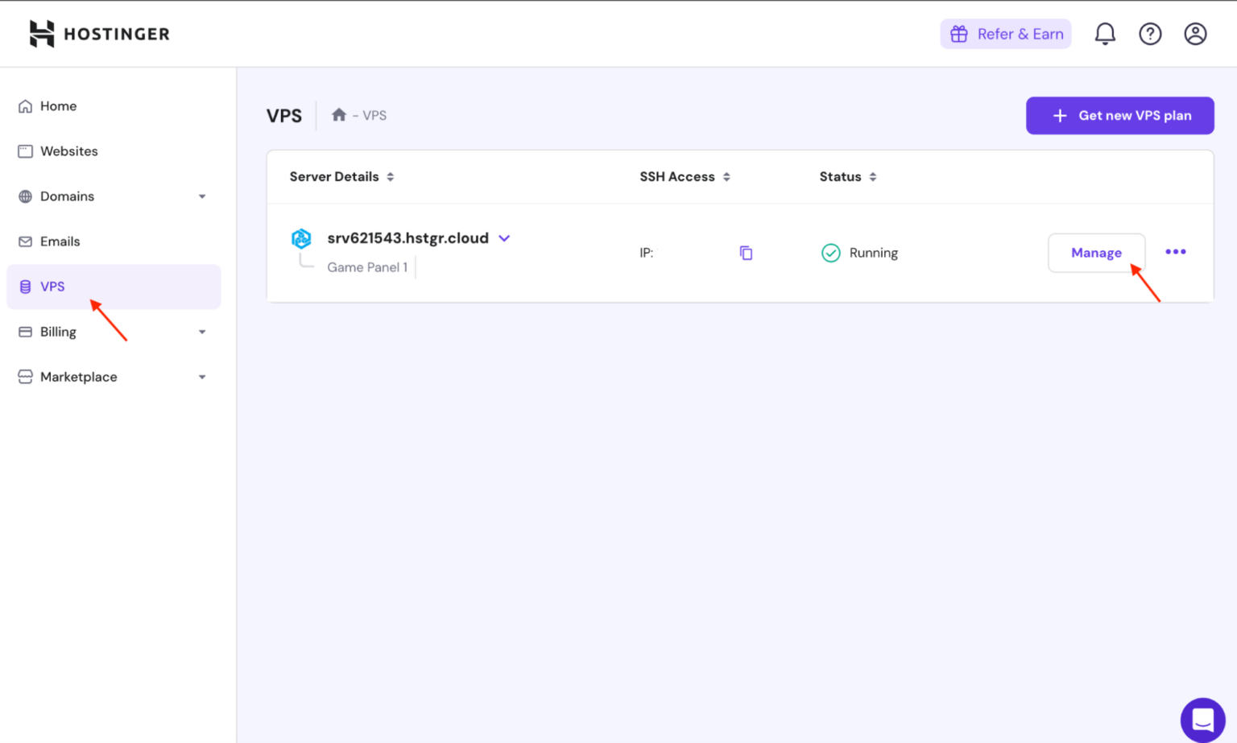Sort the table by Status
Viewport: 1237px width, 743px height.
(x=874, y=176)
